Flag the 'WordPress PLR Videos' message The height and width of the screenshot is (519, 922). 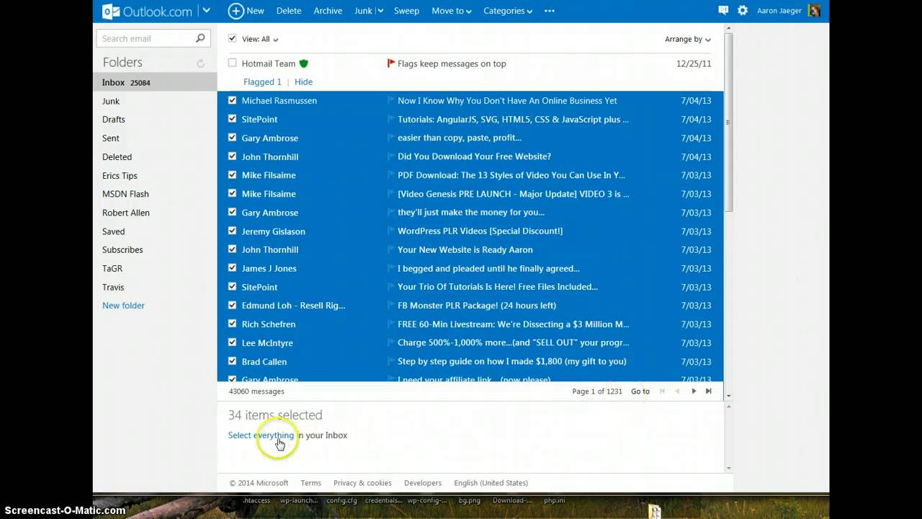coord(391,231)
